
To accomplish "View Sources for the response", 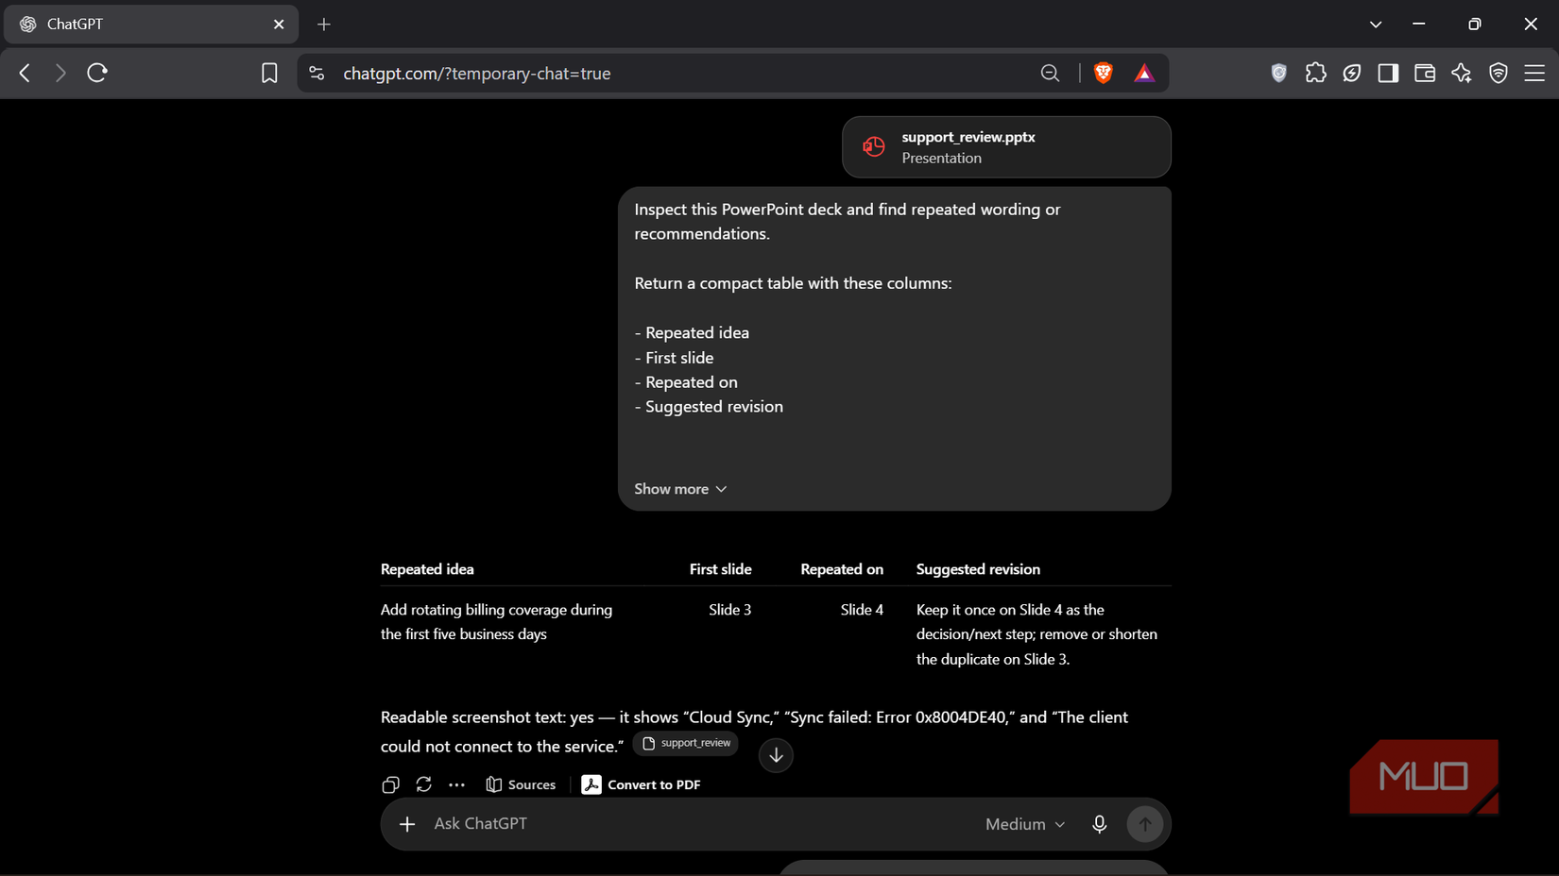I will [x=521, y=784].
